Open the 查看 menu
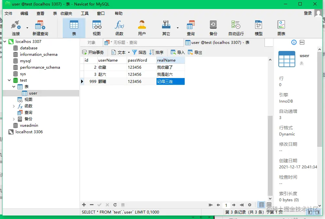The image size is (325, 219). (x=40, y=14)
